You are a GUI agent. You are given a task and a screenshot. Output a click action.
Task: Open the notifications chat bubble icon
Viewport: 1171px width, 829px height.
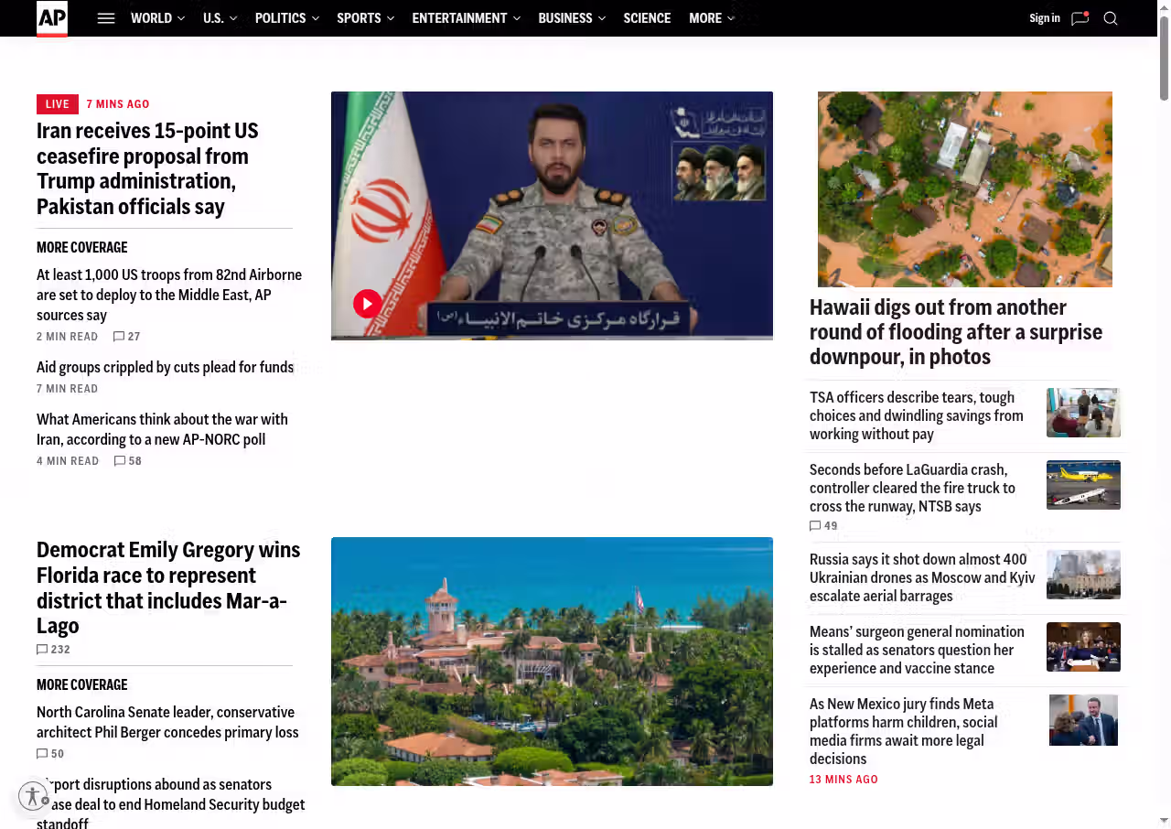tap(1080, 18)
